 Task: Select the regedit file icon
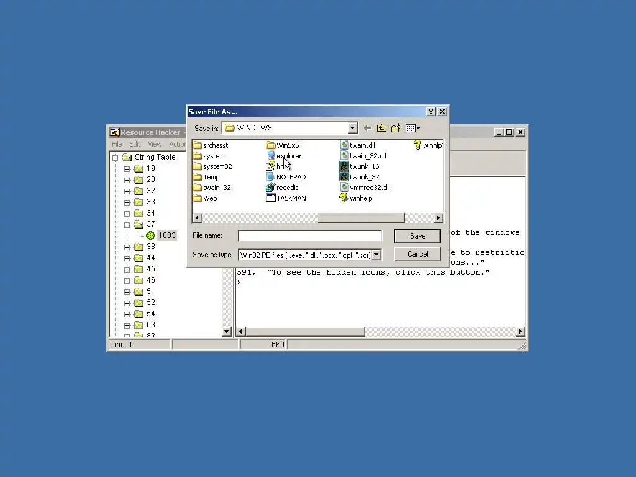pyautogui.click(x=271, y=188)
